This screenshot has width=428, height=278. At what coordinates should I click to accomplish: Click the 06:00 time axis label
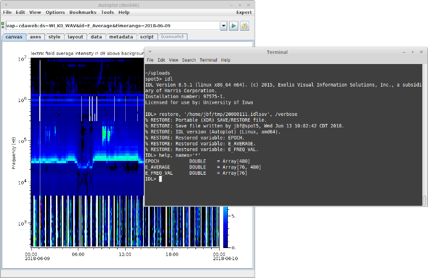click(78, 254)
